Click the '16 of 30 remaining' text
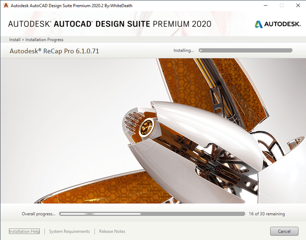 click(267, 214)
